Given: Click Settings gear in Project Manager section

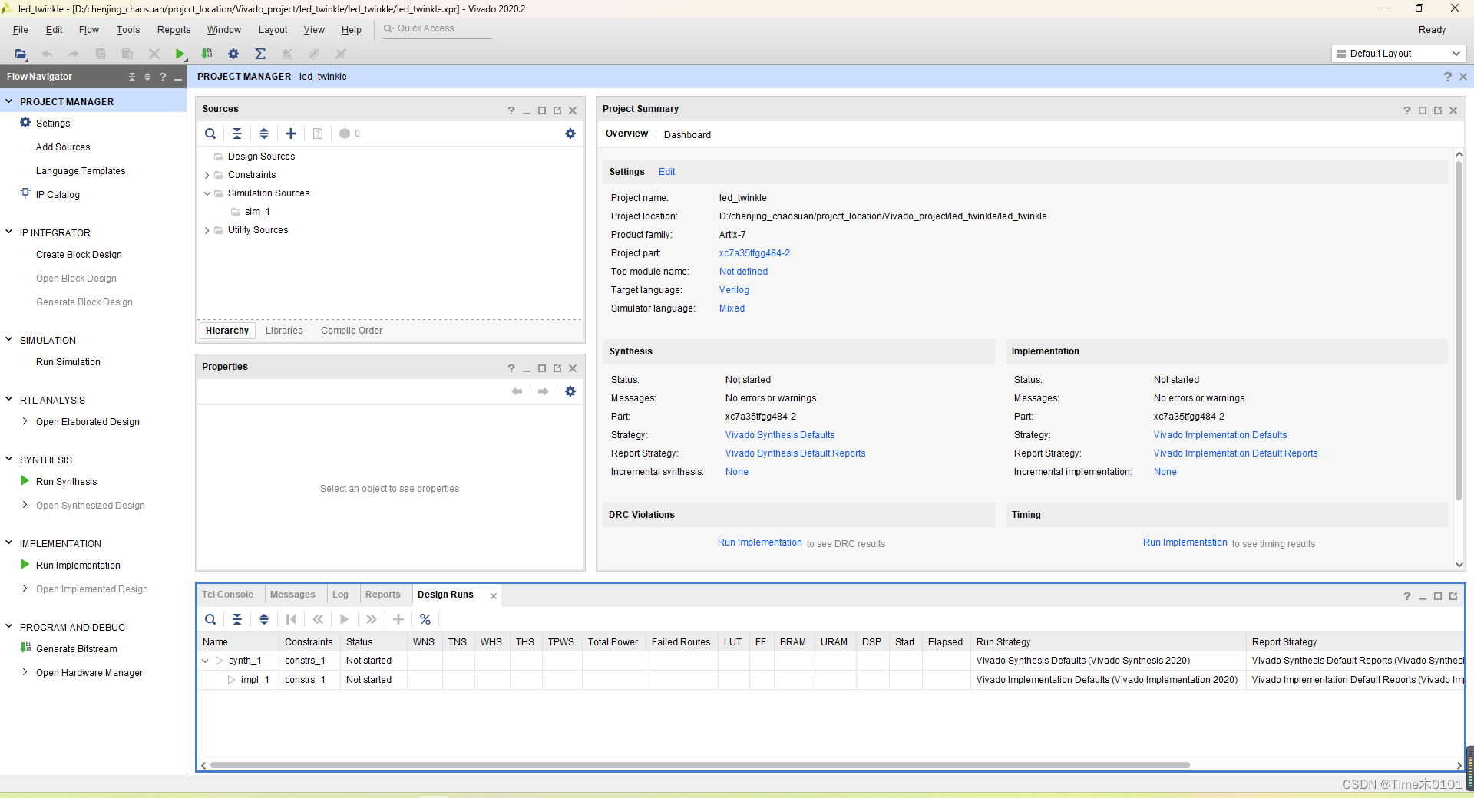Looking at the screenshot, I should tap(25, 123).
